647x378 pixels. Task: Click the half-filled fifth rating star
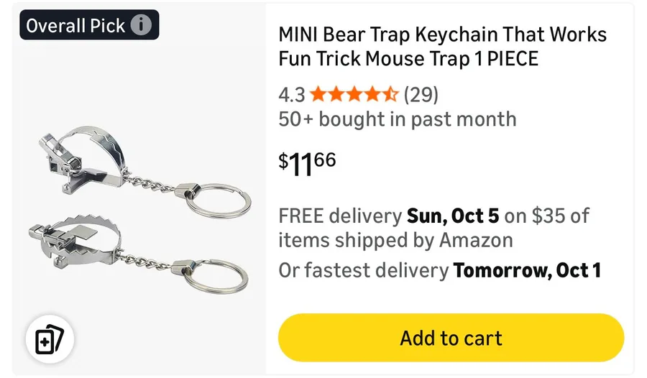[x=390, y=94]
